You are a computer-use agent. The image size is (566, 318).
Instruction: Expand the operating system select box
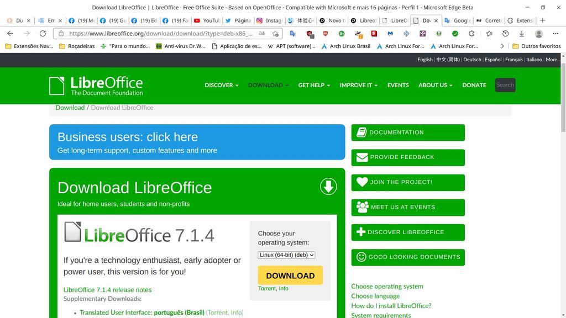[286, 255]
